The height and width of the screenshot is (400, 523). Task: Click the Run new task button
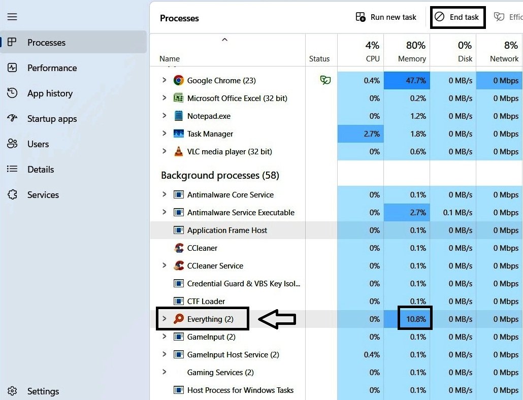tap(386, 17)
